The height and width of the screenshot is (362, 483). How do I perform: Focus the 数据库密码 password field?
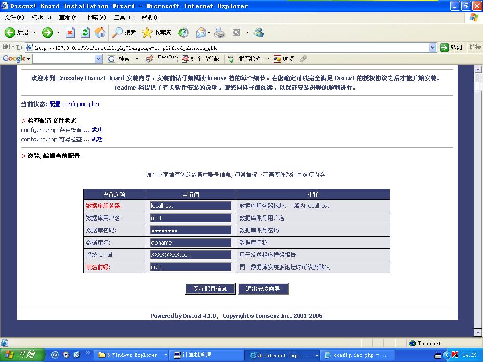pyautogui.click(x=191, y=230)
